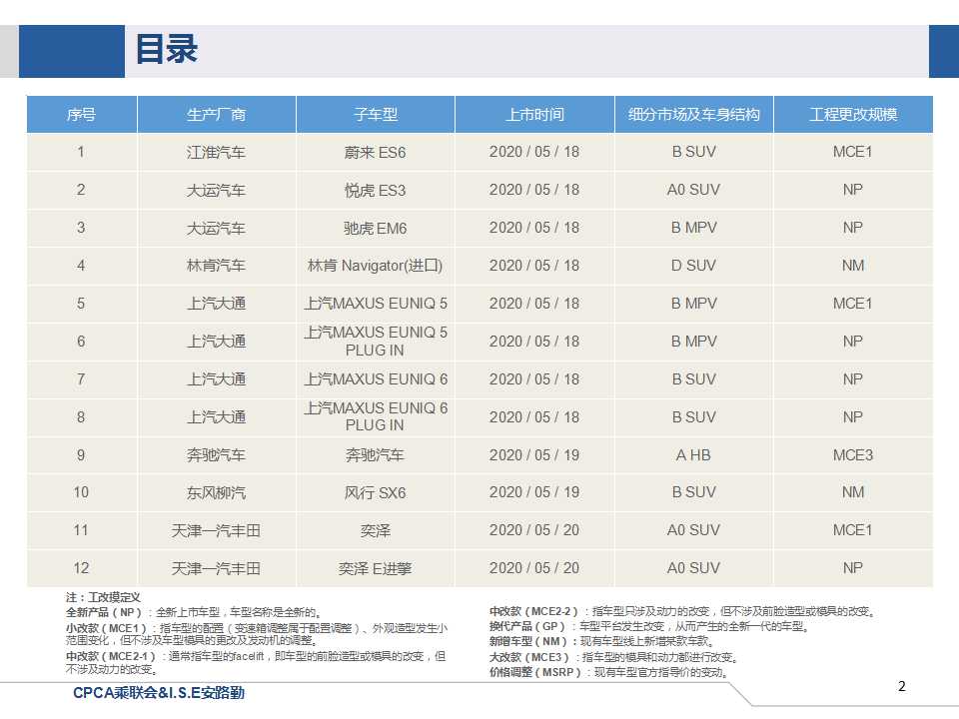Select the 细分市场及车身结构 column header
This screenshot has width=959, height=719.
click(x=693, y=114)
